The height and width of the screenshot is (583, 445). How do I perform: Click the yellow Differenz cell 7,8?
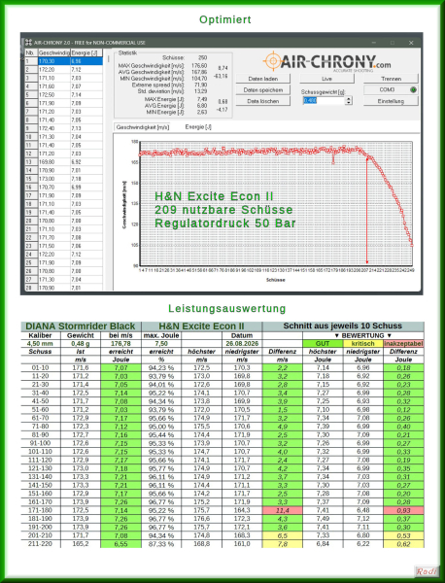283,543
